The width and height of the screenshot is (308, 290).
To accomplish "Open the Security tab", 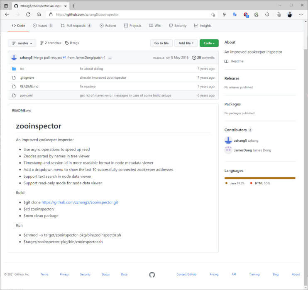I will pyautogui.click(x=178, y=26).
